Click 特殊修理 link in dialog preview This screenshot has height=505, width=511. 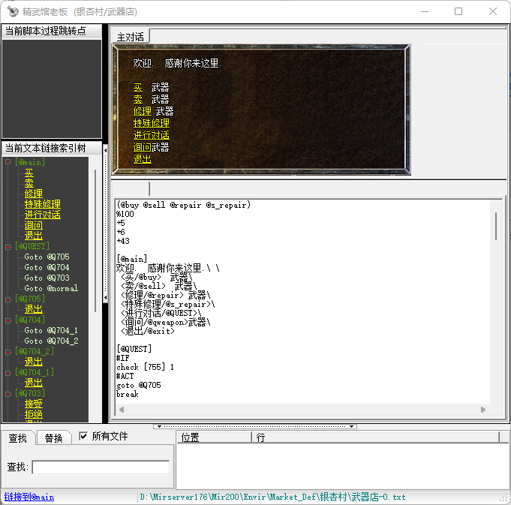click(x=152, y=123)
